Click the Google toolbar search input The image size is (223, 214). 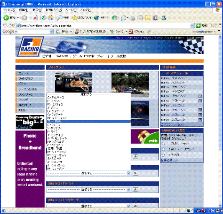click(x=34, y=32)
